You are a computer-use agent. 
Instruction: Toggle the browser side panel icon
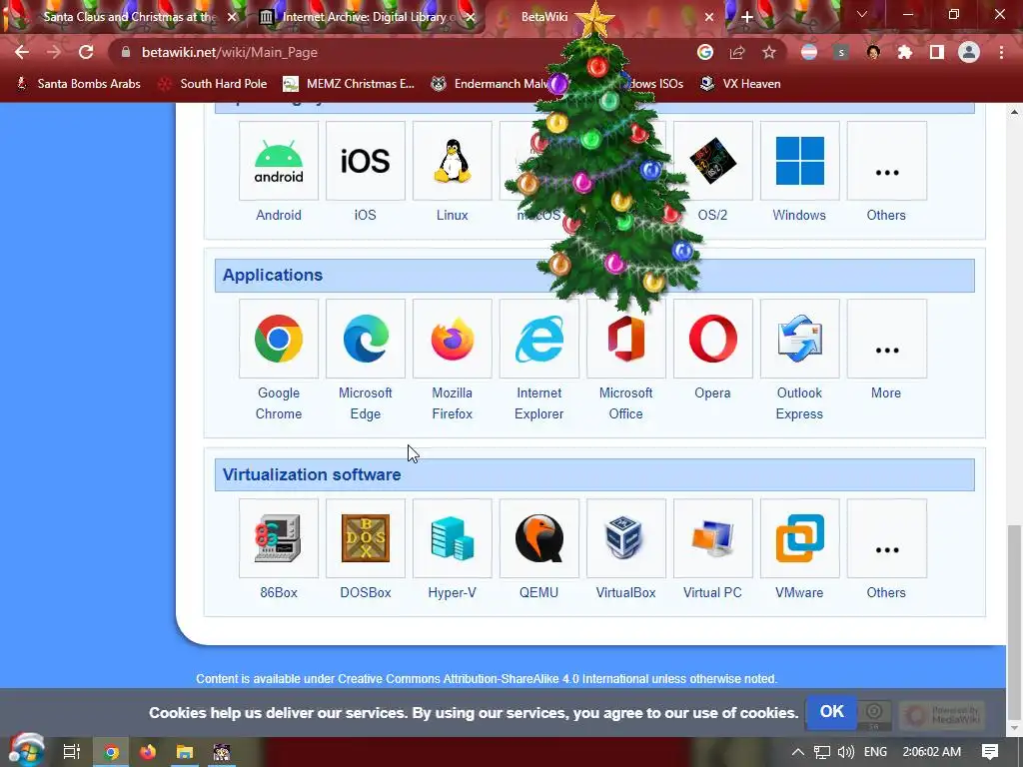(937, 52)
